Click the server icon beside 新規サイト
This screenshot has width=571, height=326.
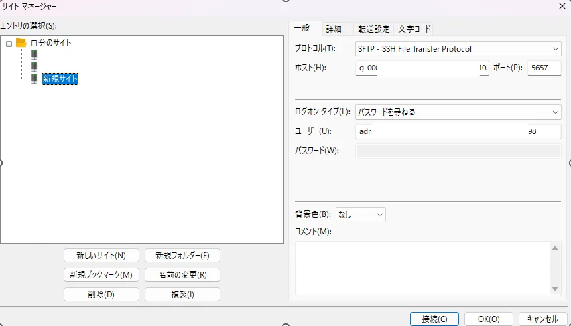34,79
